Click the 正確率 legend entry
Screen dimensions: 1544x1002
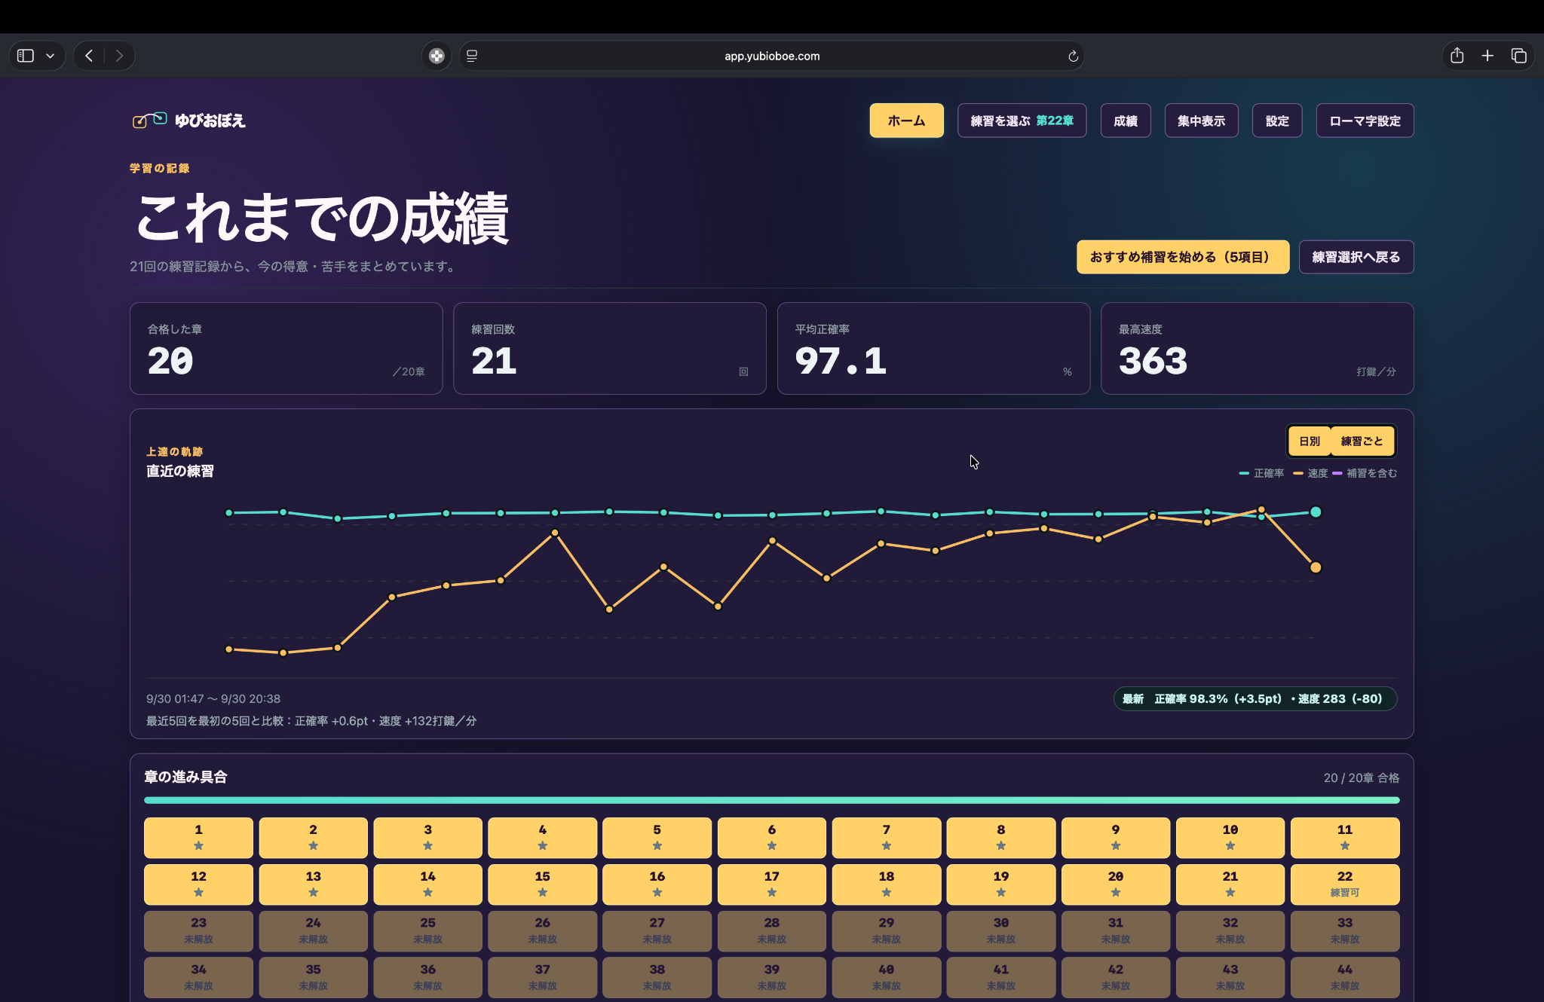pos(1261,473)
